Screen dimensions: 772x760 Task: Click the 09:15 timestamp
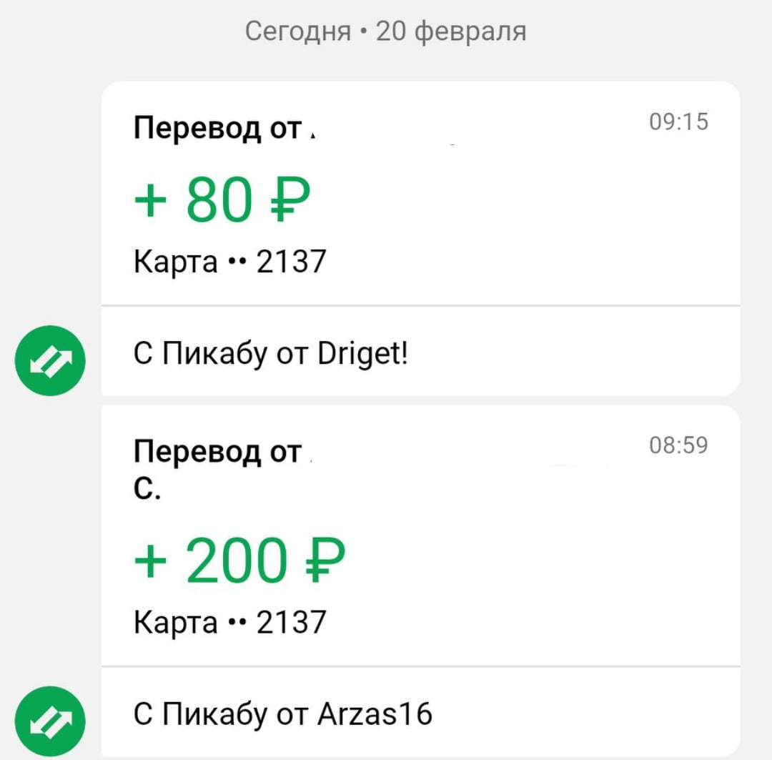[x=678, y=122]
